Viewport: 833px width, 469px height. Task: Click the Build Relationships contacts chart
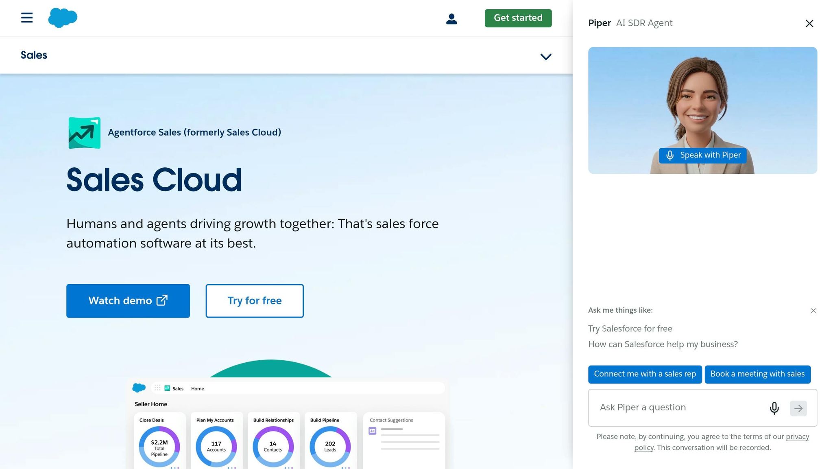pos(273,447)
